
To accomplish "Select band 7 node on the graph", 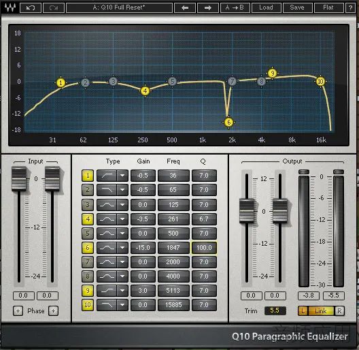I will click(x=232, y=81).
